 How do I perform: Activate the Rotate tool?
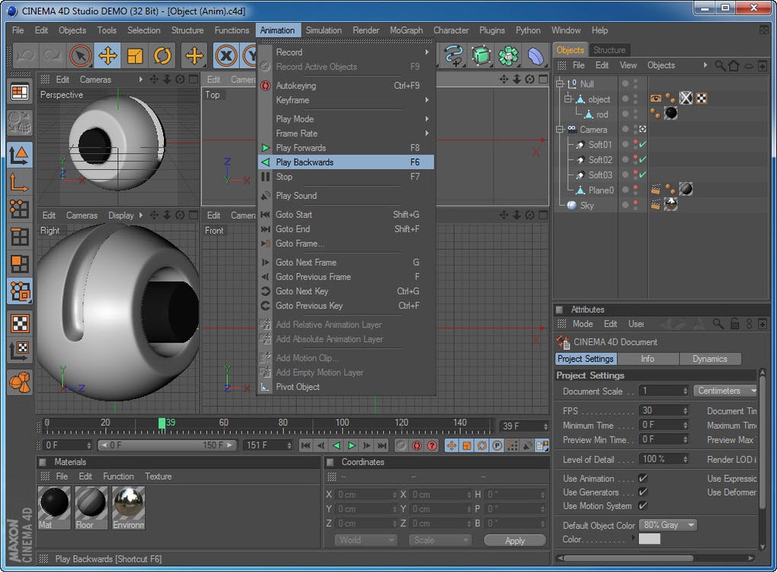coord(162,56)
